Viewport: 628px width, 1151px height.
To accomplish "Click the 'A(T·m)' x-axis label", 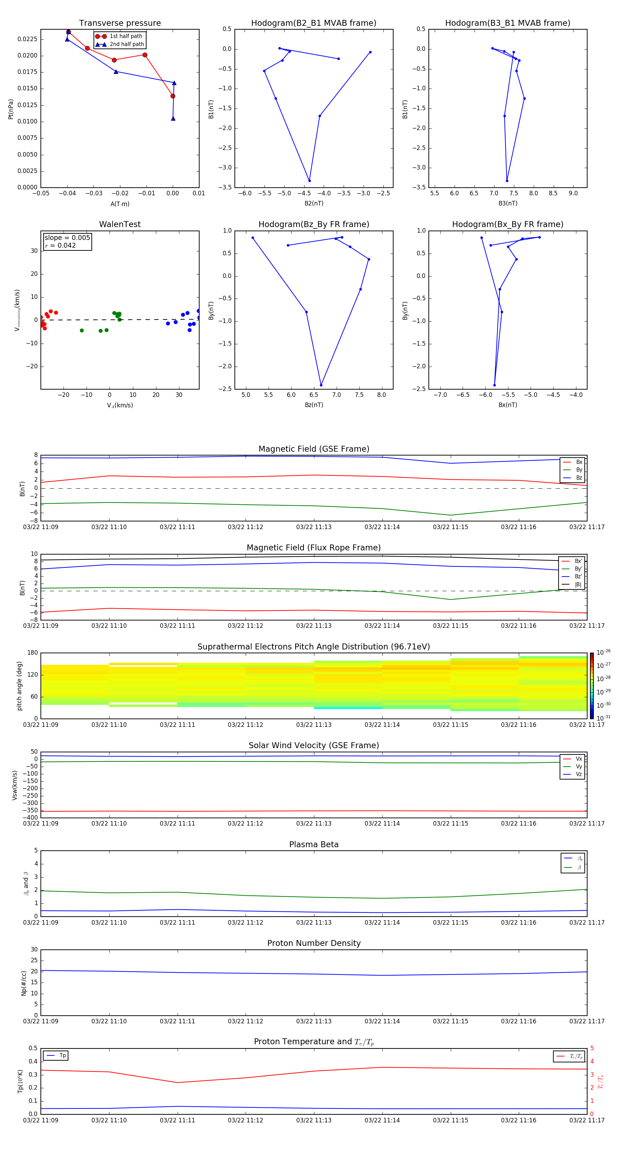I will 120,204.
